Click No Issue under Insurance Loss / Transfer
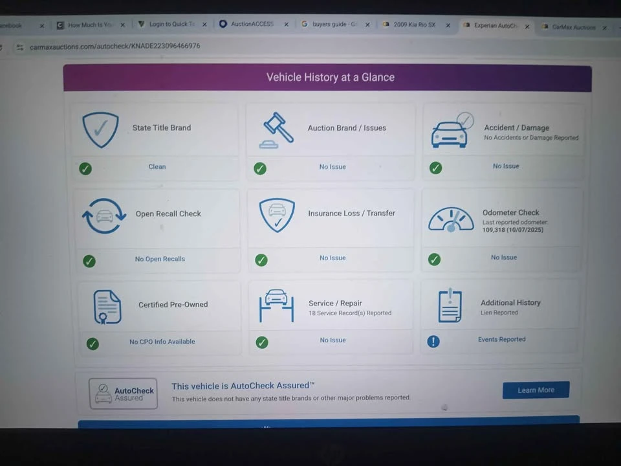This screenshot has height=466, width=621. tap(332, 258)
